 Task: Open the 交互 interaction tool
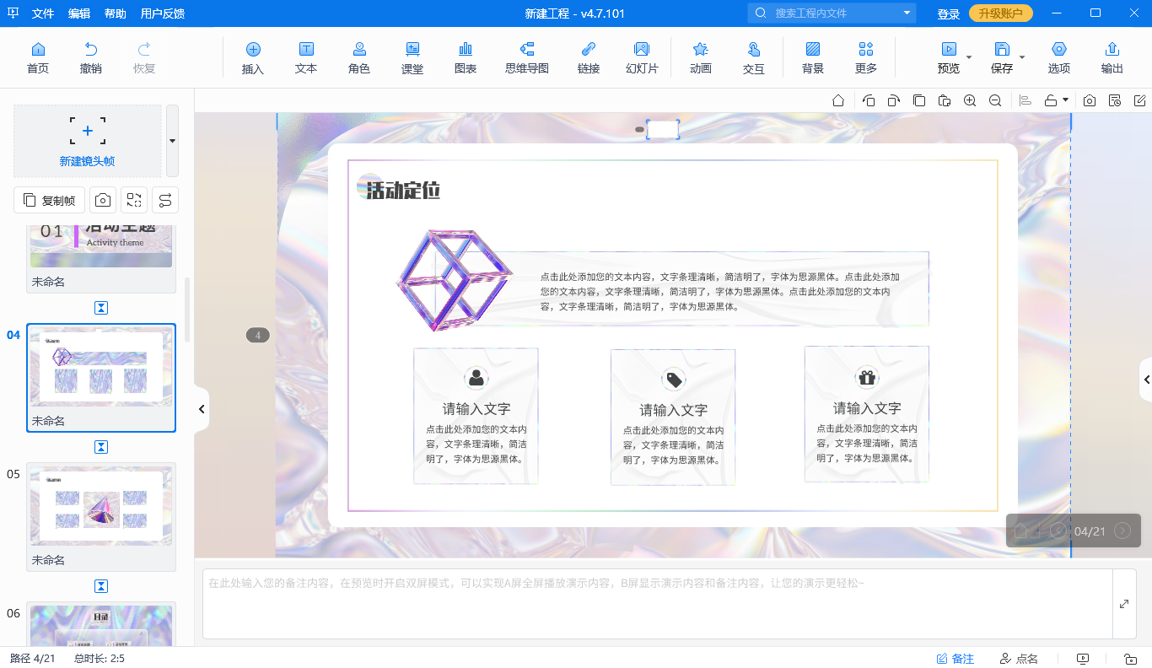tap(754, 58)
